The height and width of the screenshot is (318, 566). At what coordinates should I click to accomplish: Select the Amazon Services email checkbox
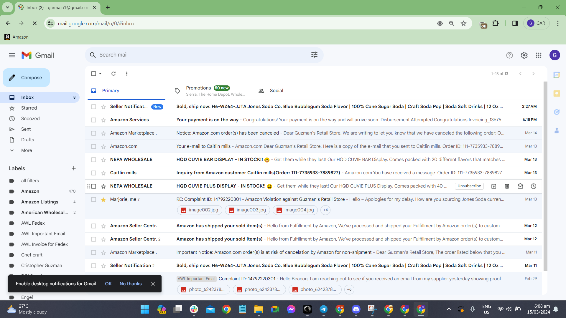pyautogui.click(x=93, y=120)
